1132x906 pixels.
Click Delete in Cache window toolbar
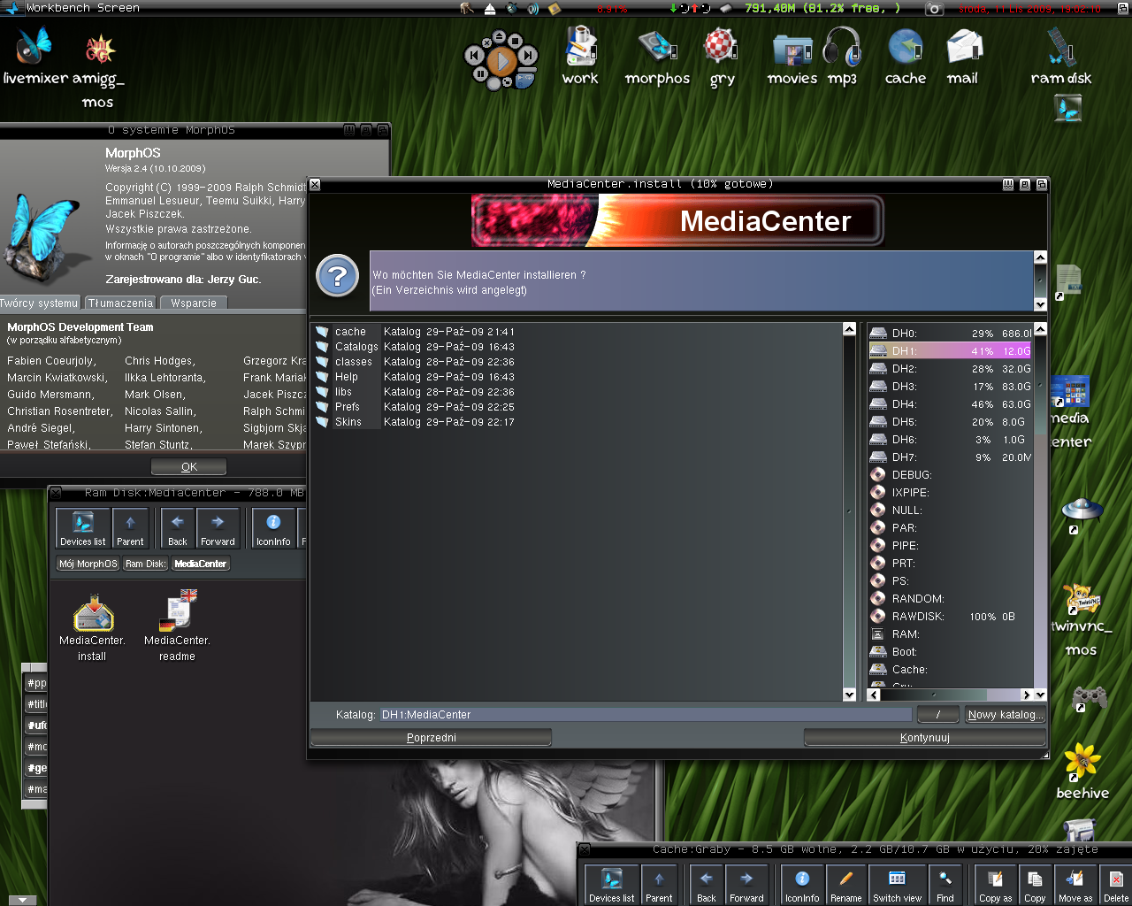coord(1116,885)
